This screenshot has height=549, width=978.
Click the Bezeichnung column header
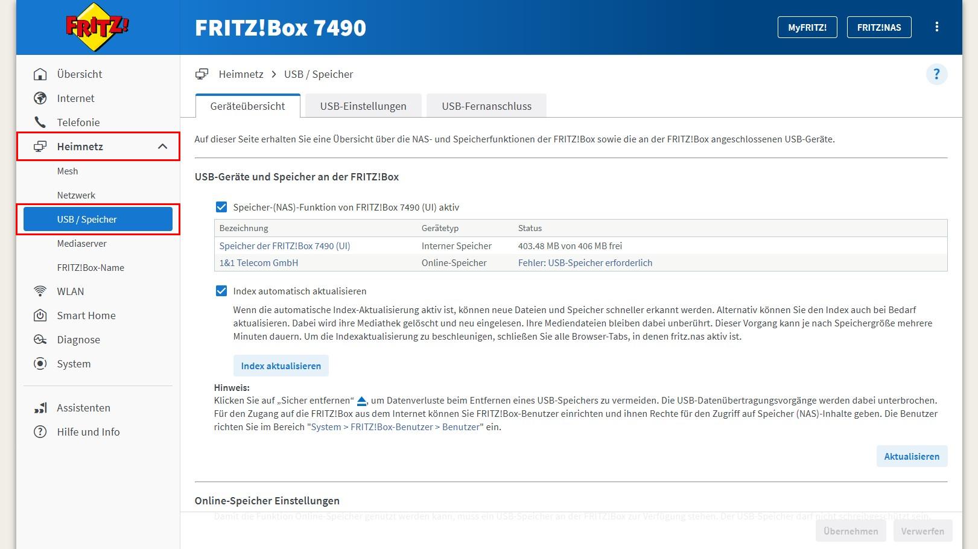coord(244,228)
